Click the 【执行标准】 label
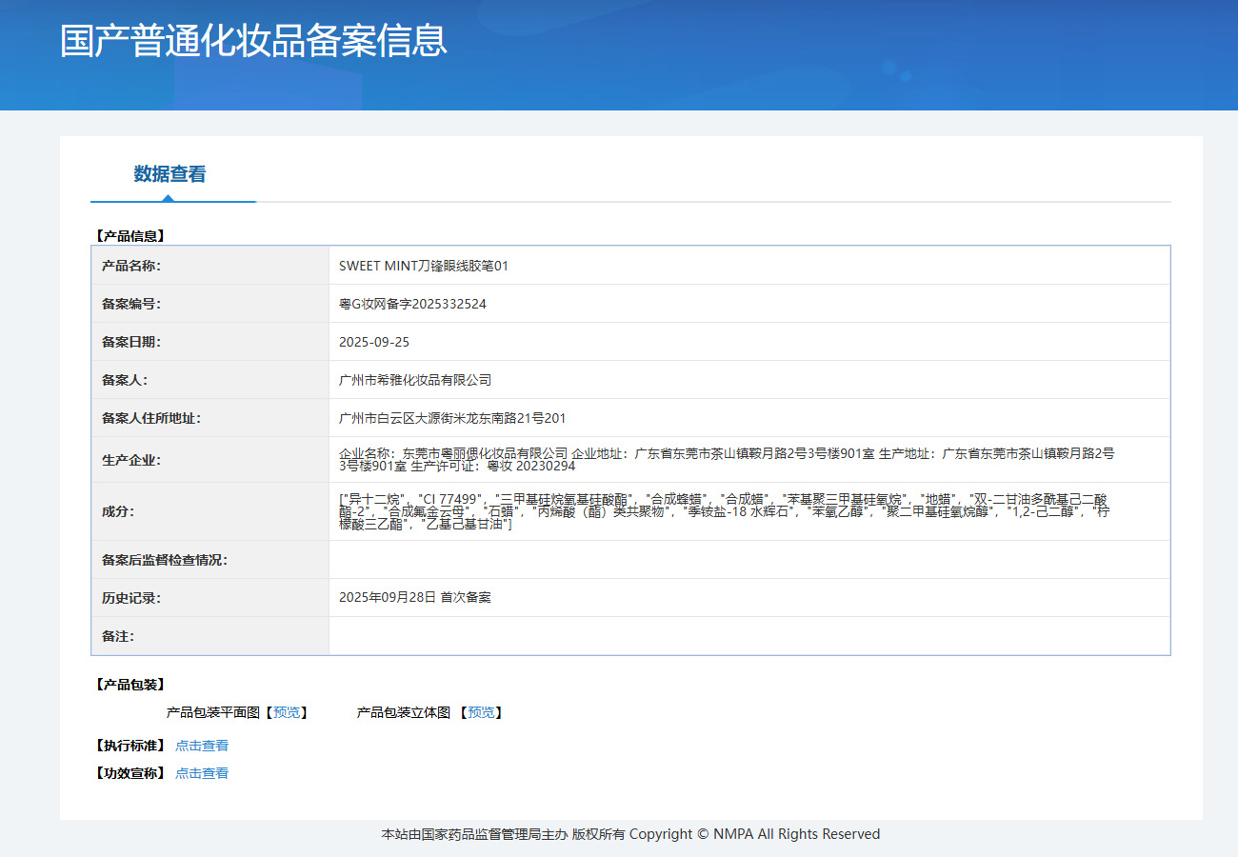The image size is (1238, 857). (x=130, y=746)
